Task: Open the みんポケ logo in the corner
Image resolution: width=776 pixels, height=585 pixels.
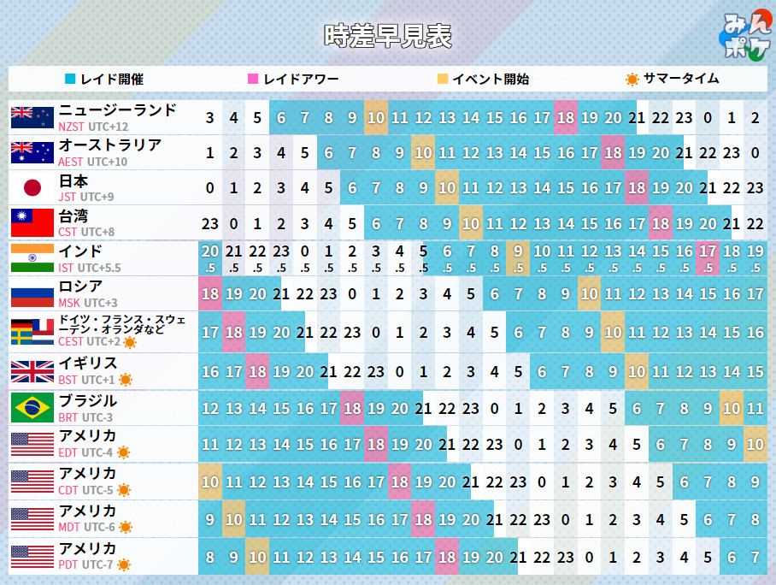Action: (743, 38)
